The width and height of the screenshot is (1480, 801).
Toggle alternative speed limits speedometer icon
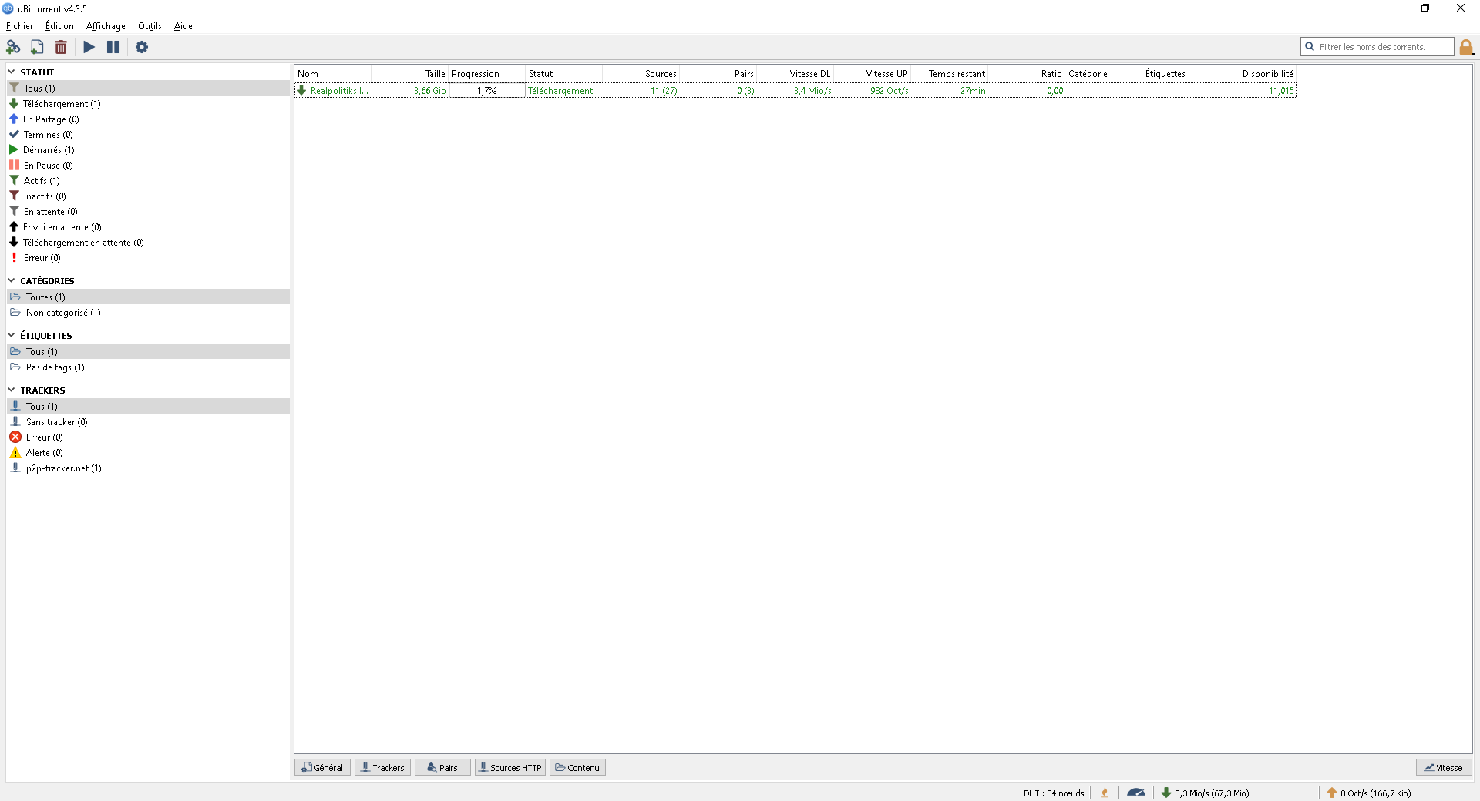[x=1136, y=793]
